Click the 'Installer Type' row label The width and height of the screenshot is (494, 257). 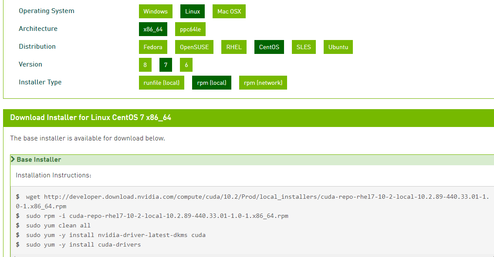pos(41,83)
